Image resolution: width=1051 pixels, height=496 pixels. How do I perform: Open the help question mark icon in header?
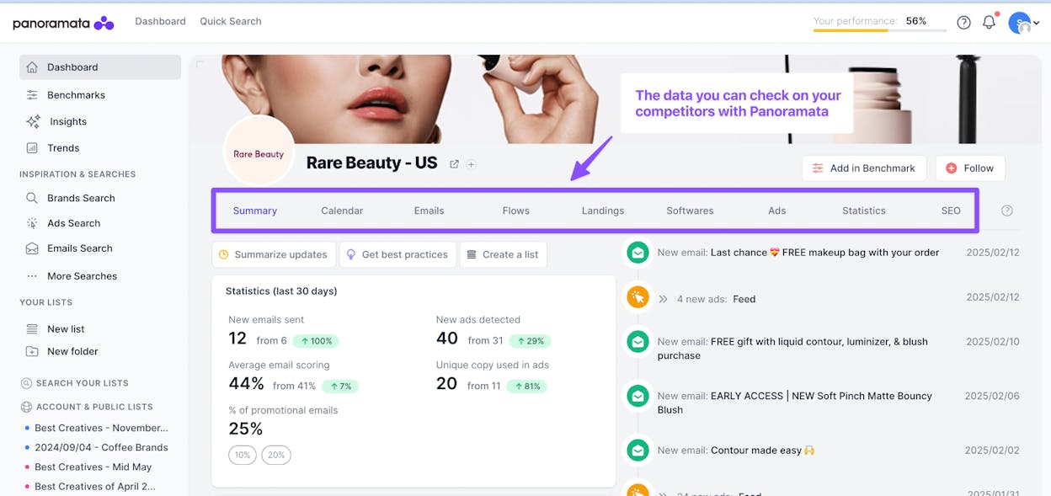point(963,23)
